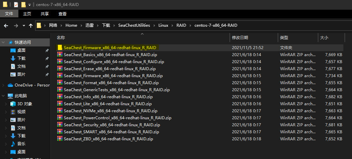Open the quick access toolbar customize arrow
This screenshot has width=352, height=159.
[29, 5]
